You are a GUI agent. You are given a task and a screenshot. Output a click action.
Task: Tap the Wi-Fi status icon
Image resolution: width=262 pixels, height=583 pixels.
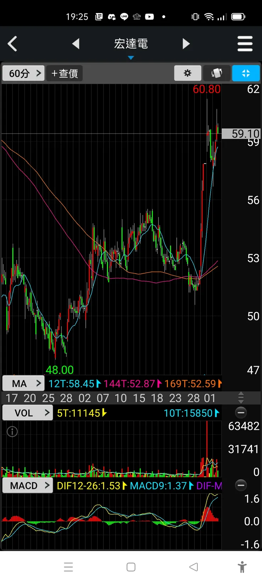[x=209, y=17]
